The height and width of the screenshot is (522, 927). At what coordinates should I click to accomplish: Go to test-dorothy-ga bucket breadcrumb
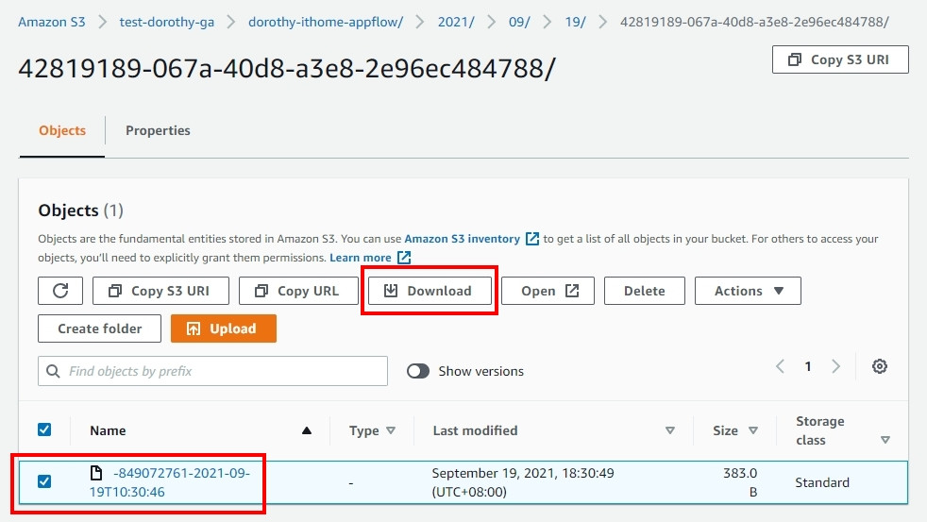point(167,23)
